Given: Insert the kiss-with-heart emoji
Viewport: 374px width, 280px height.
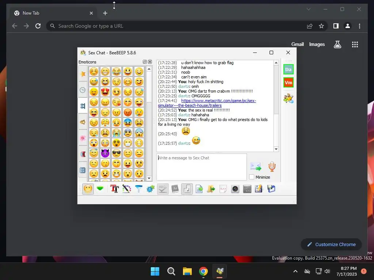Looking at the screenshot, I should tap(117, 102).
